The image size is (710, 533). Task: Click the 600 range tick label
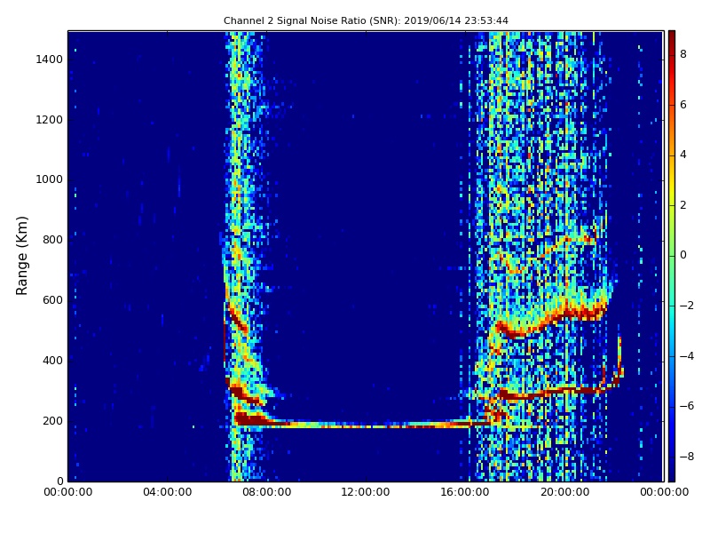pos(52,300)
